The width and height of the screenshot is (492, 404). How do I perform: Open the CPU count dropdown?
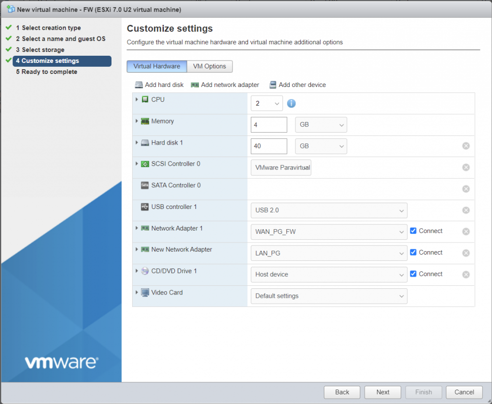[x=267, y=103]
